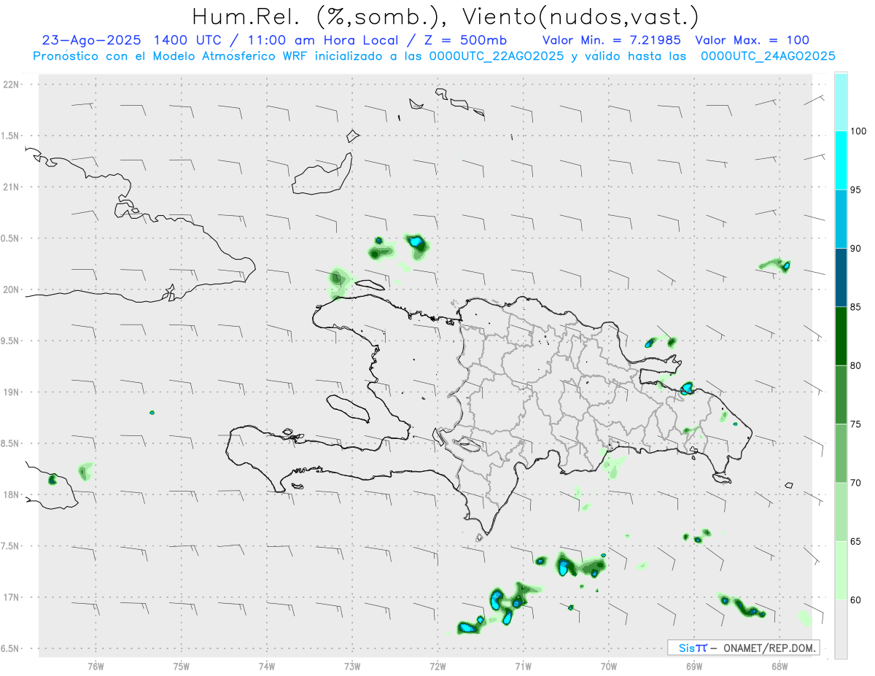Pick the 85–90 dark blue legend band
This screenshot has height=676, width=875.
(x=841, y=277)
